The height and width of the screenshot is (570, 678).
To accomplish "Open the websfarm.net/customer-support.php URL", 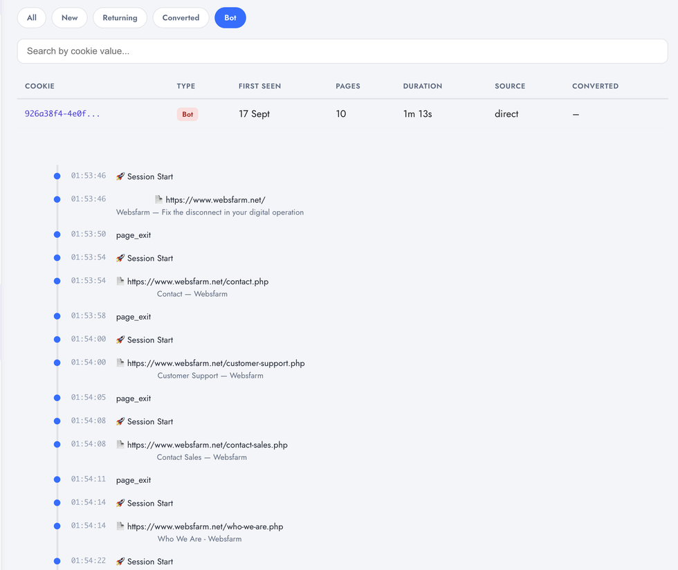I will tap(216, 363).
